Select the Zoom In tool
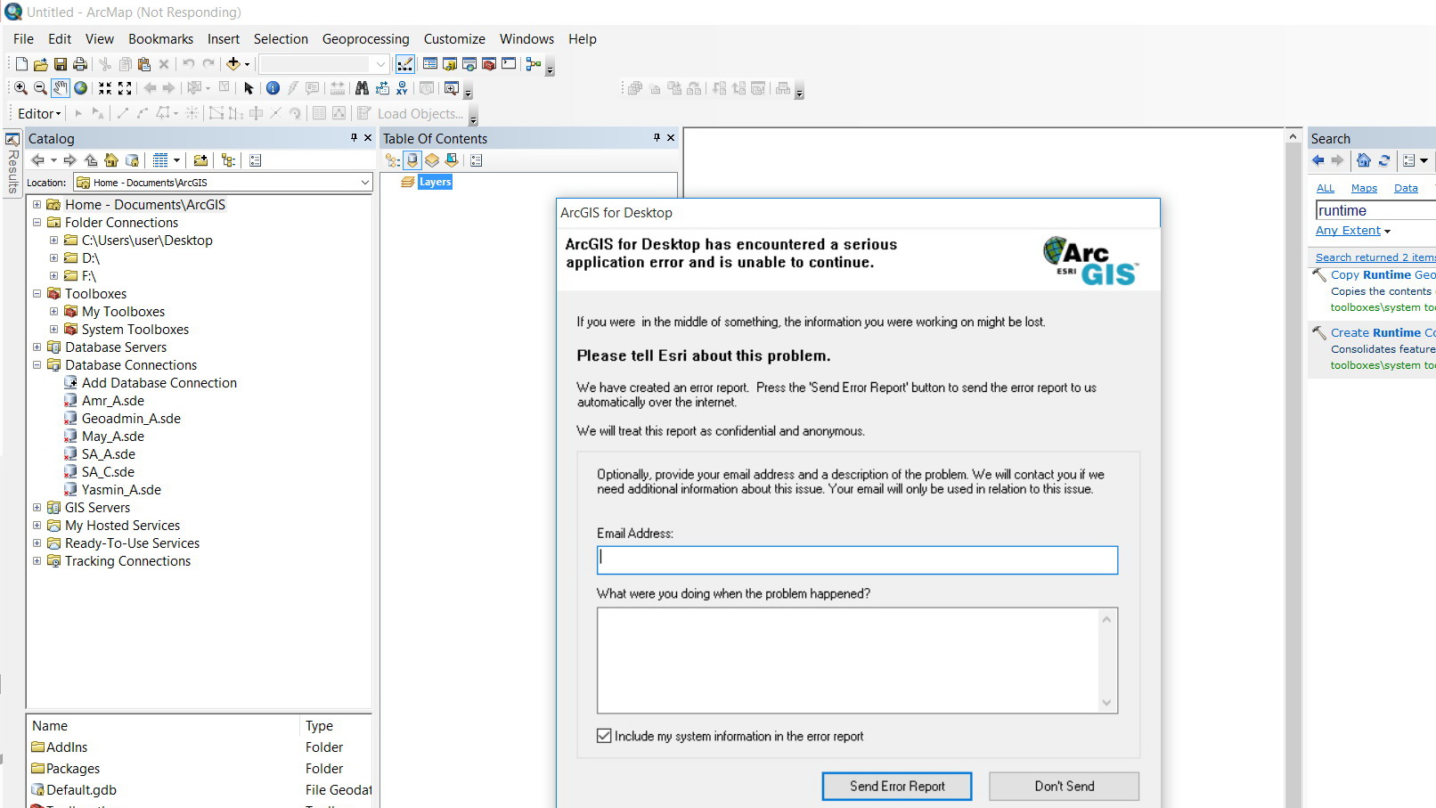Viewport: 1436px width, 808px height. pos(20,88)
